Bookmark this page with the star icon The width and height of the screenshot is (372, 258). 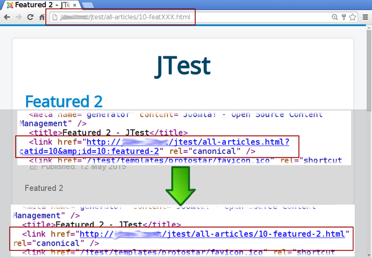[353, 17]
